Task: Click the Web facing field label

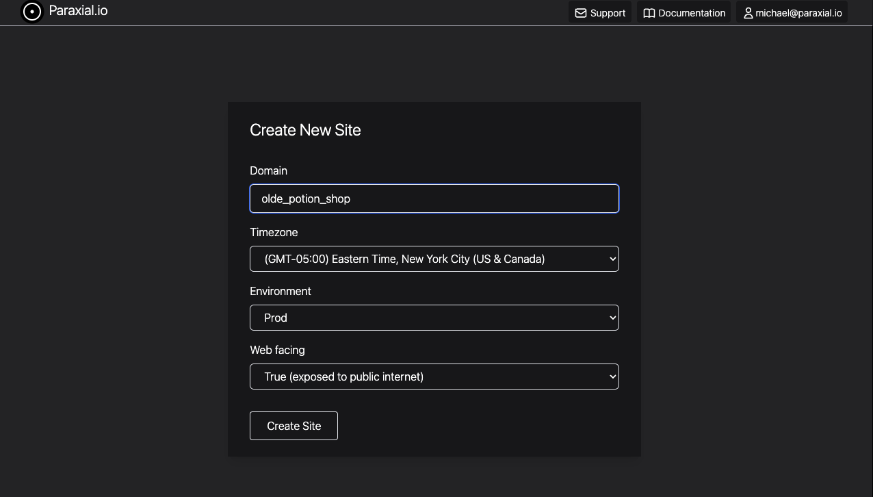Action: pos(277,350)
